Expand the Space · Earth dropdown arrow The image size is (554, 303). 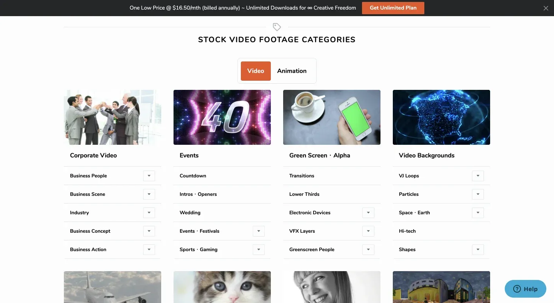click(x=478, y=213)
